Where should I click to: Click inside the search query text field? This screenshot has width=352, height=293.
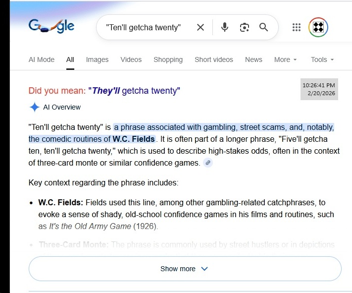[143, 27]
